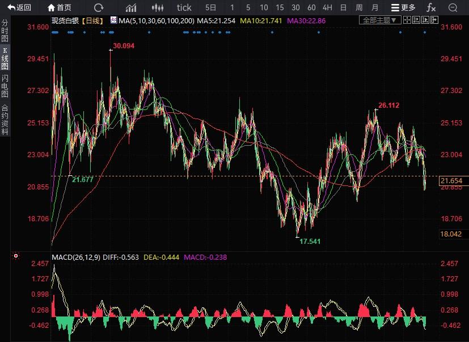This screenshot has width=469, height=342.
Task: Open the bar chart trend icon
Action: click(x=131, y=7)
